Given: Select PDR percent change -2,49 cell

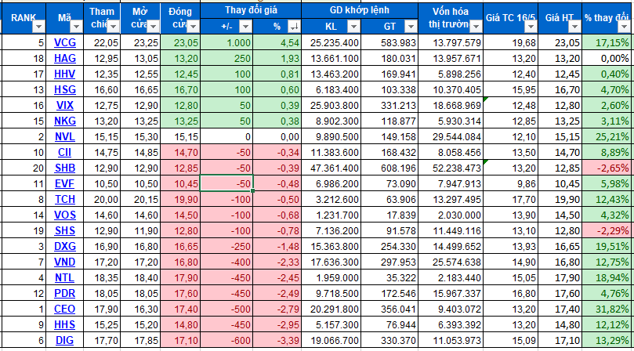Looking at the screenshot, I should coord(277,294).
